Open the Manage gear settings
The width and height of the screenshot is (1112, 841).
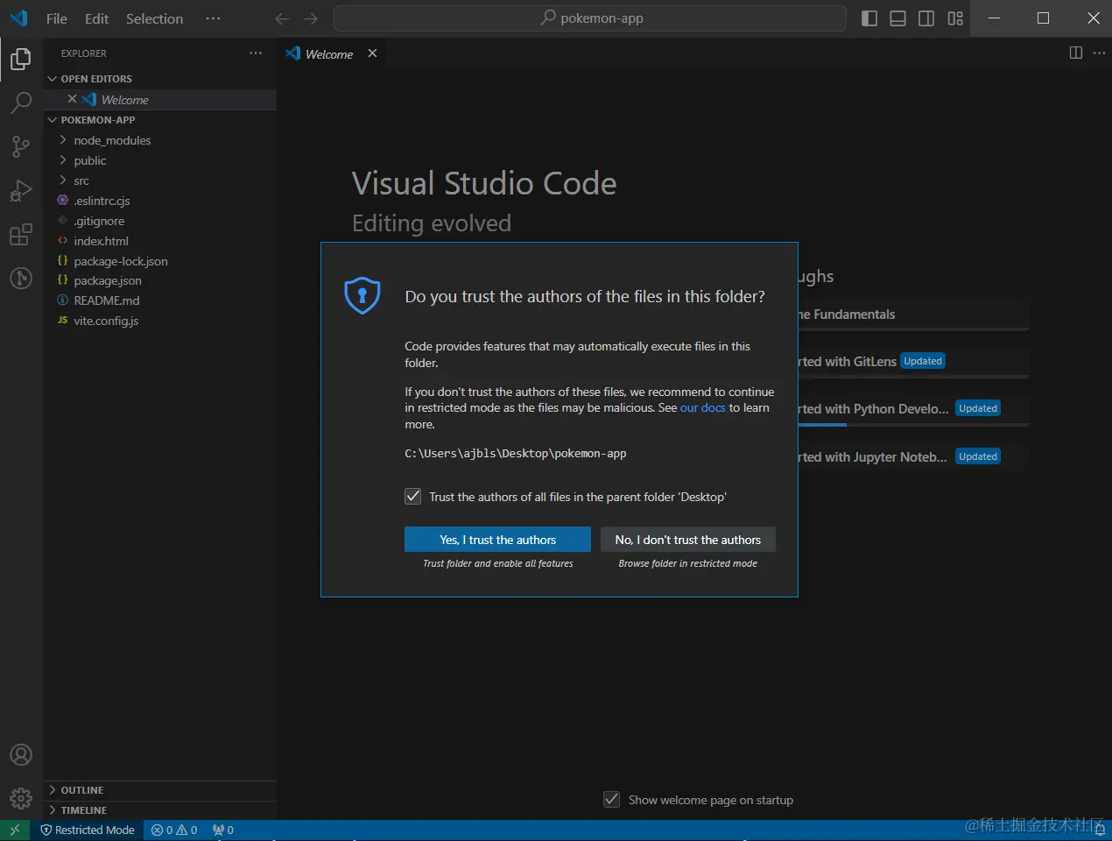pyautogui.click(x=21, y=798)
